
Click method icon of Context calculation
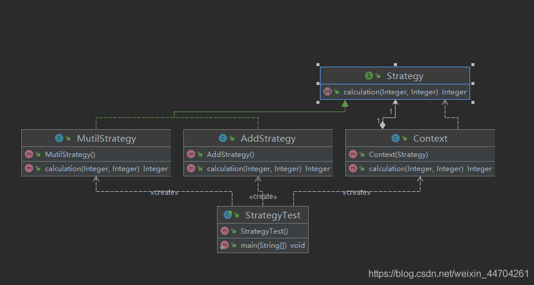[x=353, y=169]
